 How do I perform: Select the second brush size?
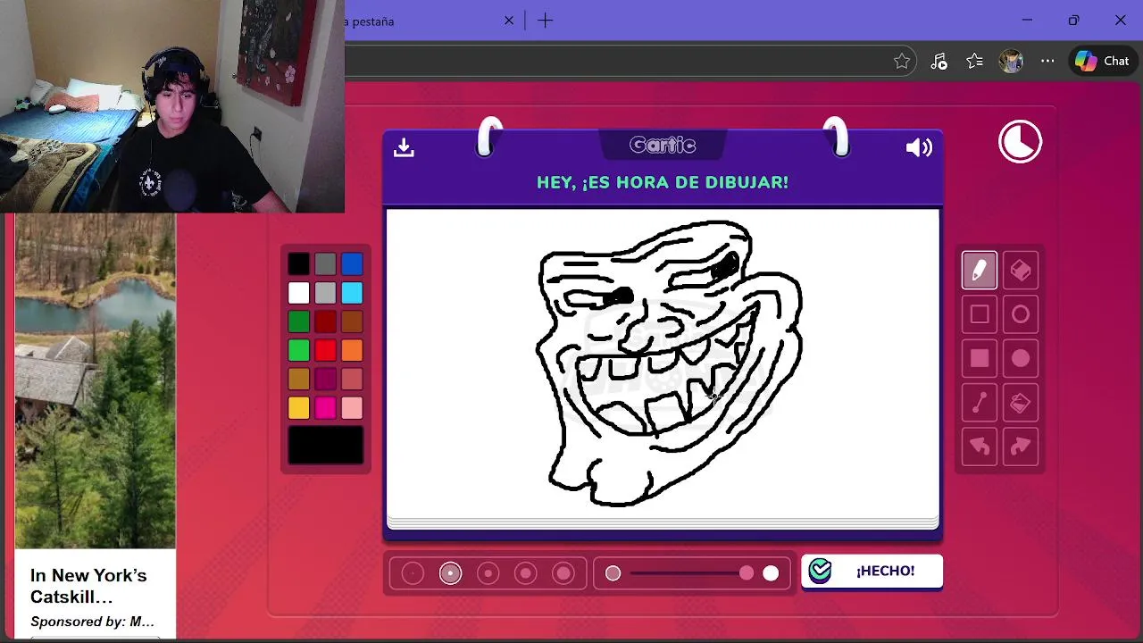click(x=450, y=573)
